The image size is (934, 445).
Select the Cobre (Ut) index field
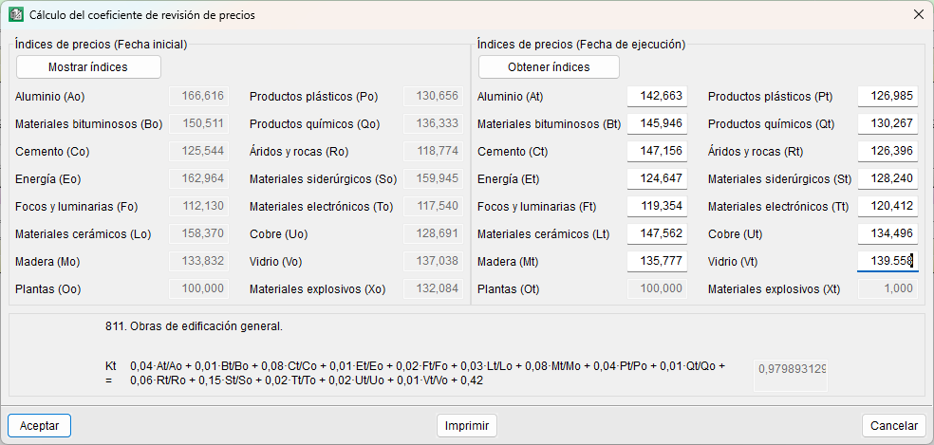coord(887,234)
